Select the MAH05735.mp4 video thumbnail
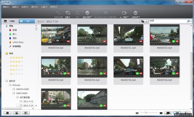This screenshot has width=194, height=117. pyautogui.click(x=128, y=67)
